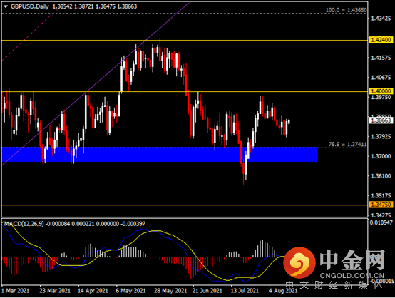Select the yellow 1.40000 horizontal line
This screenshot has height=298, width=395.
[x=185, y=91]
